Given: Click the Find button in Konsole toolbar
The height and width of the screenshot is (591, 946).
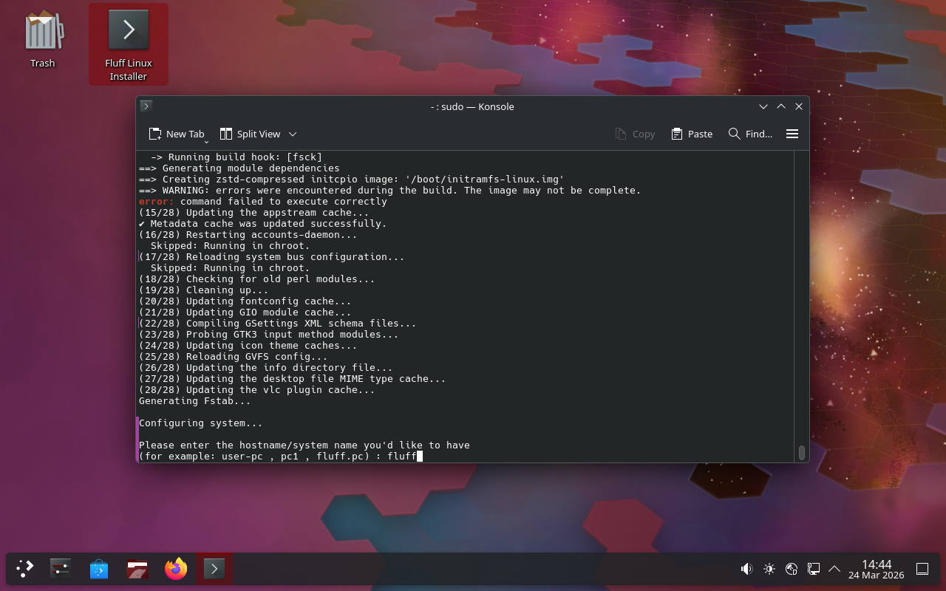Looking at the screenshot, I should (750, 134).
